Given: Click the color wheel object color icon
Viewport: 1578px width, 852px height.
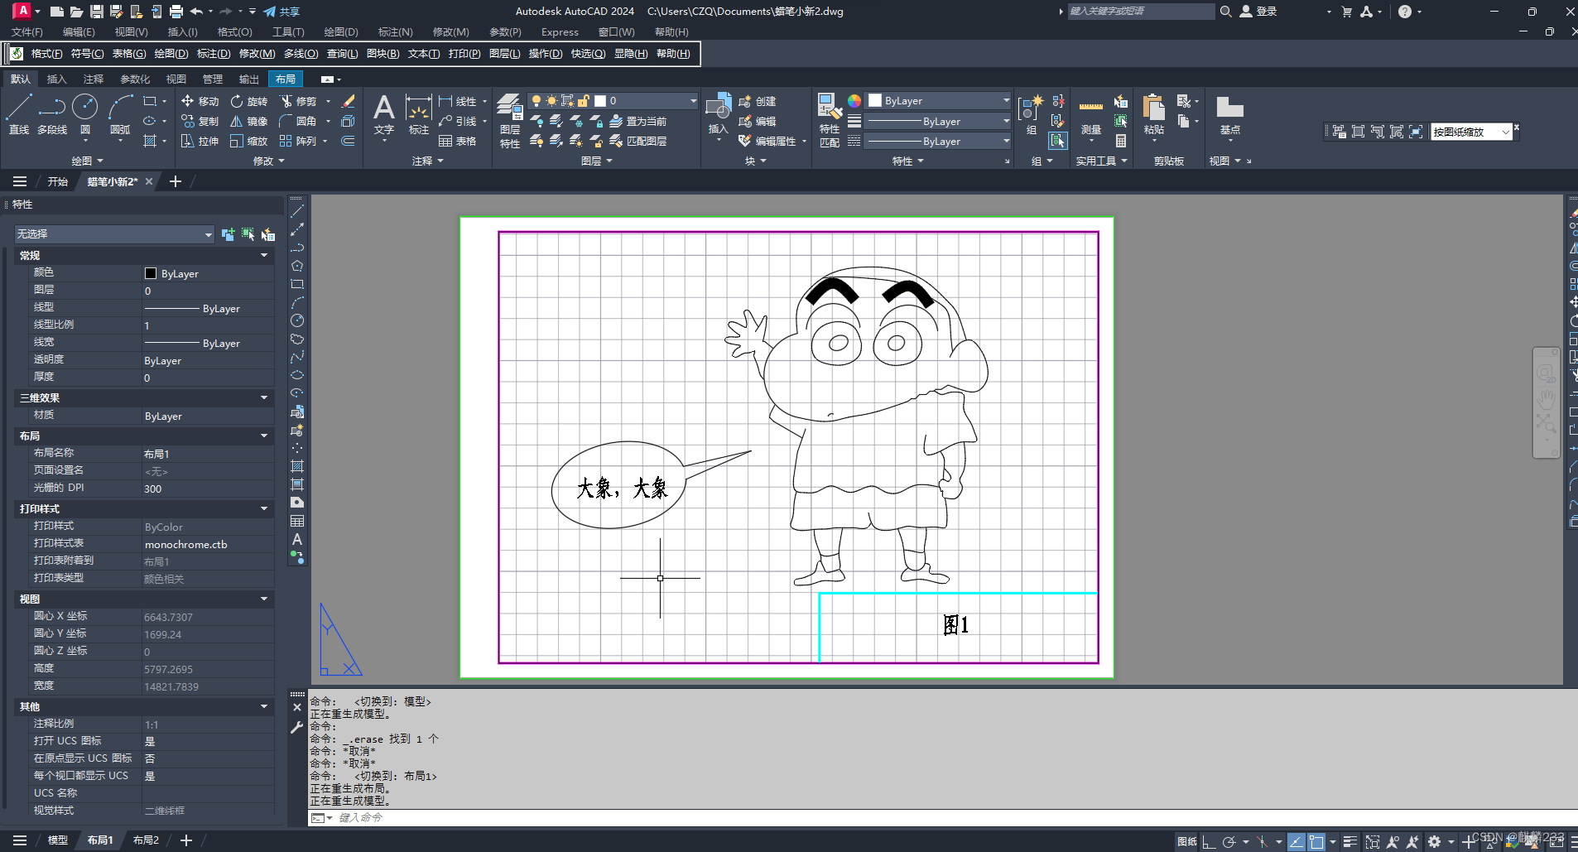Looking at the screenshot, I should tap(854, 101).
